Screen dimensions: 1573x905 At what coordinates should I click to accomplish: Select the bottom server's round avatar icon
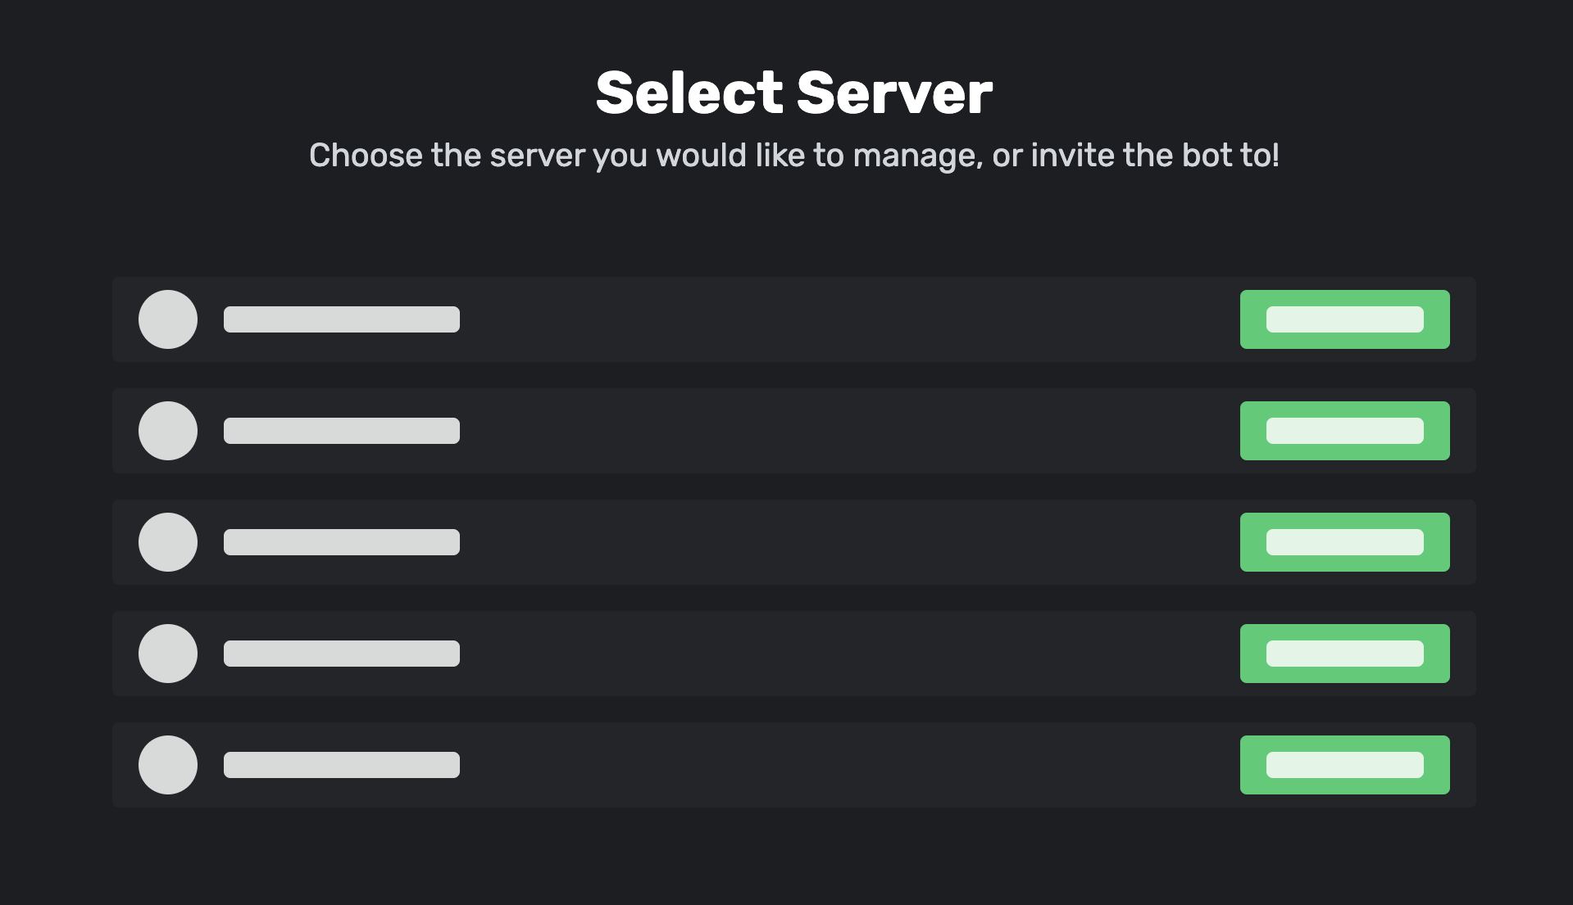[168, 765]
